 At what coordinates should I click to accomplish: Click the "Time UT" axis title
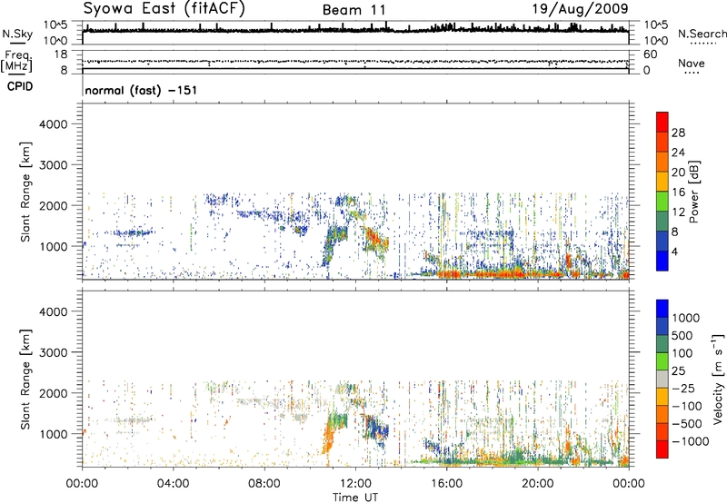tap(355, 497)
